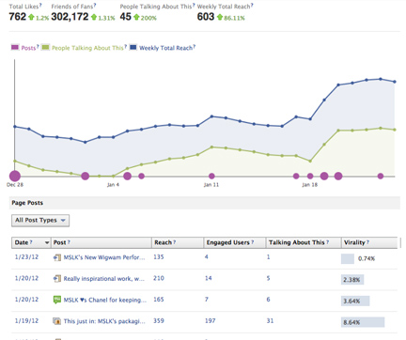
Task: Click the Engaged Users value 197
Action: click(211, 321)
